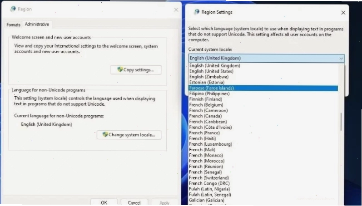Click the shield icon on Copy settings
The image size is (362, 206).
[120, 69]
